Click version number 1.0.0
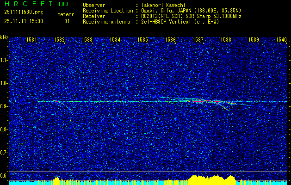The width and height of the screenshot is (291, 185). tap(63, 4)
